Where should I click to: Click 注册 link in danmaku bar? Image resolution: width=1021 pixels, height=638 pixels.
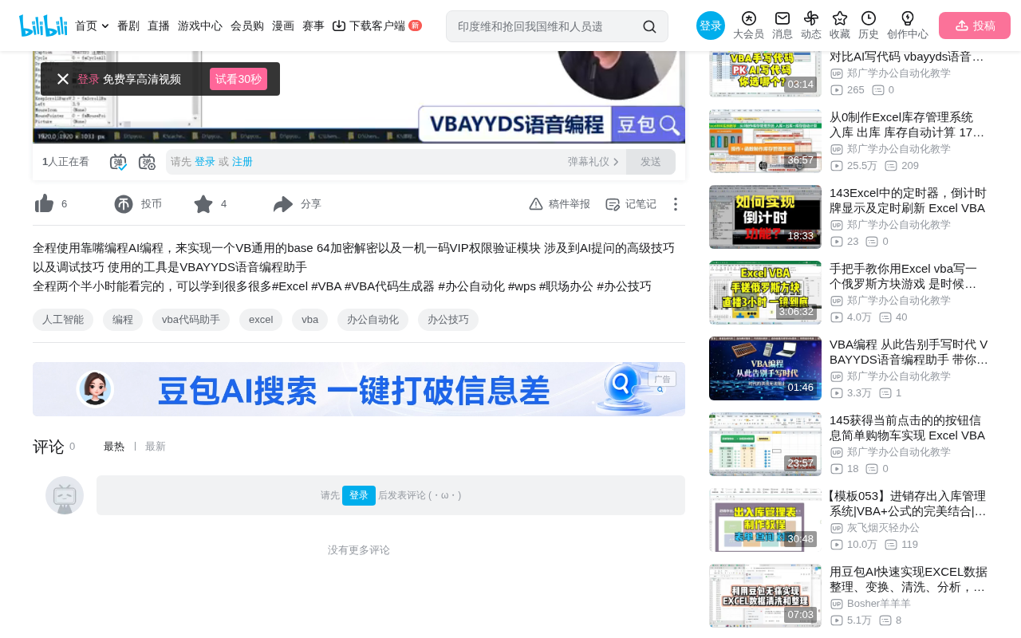[x=242, y=162]
